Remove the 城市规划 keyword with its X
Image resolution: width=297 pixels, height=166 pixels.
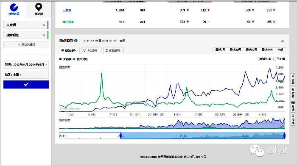(x=44, y=35)
